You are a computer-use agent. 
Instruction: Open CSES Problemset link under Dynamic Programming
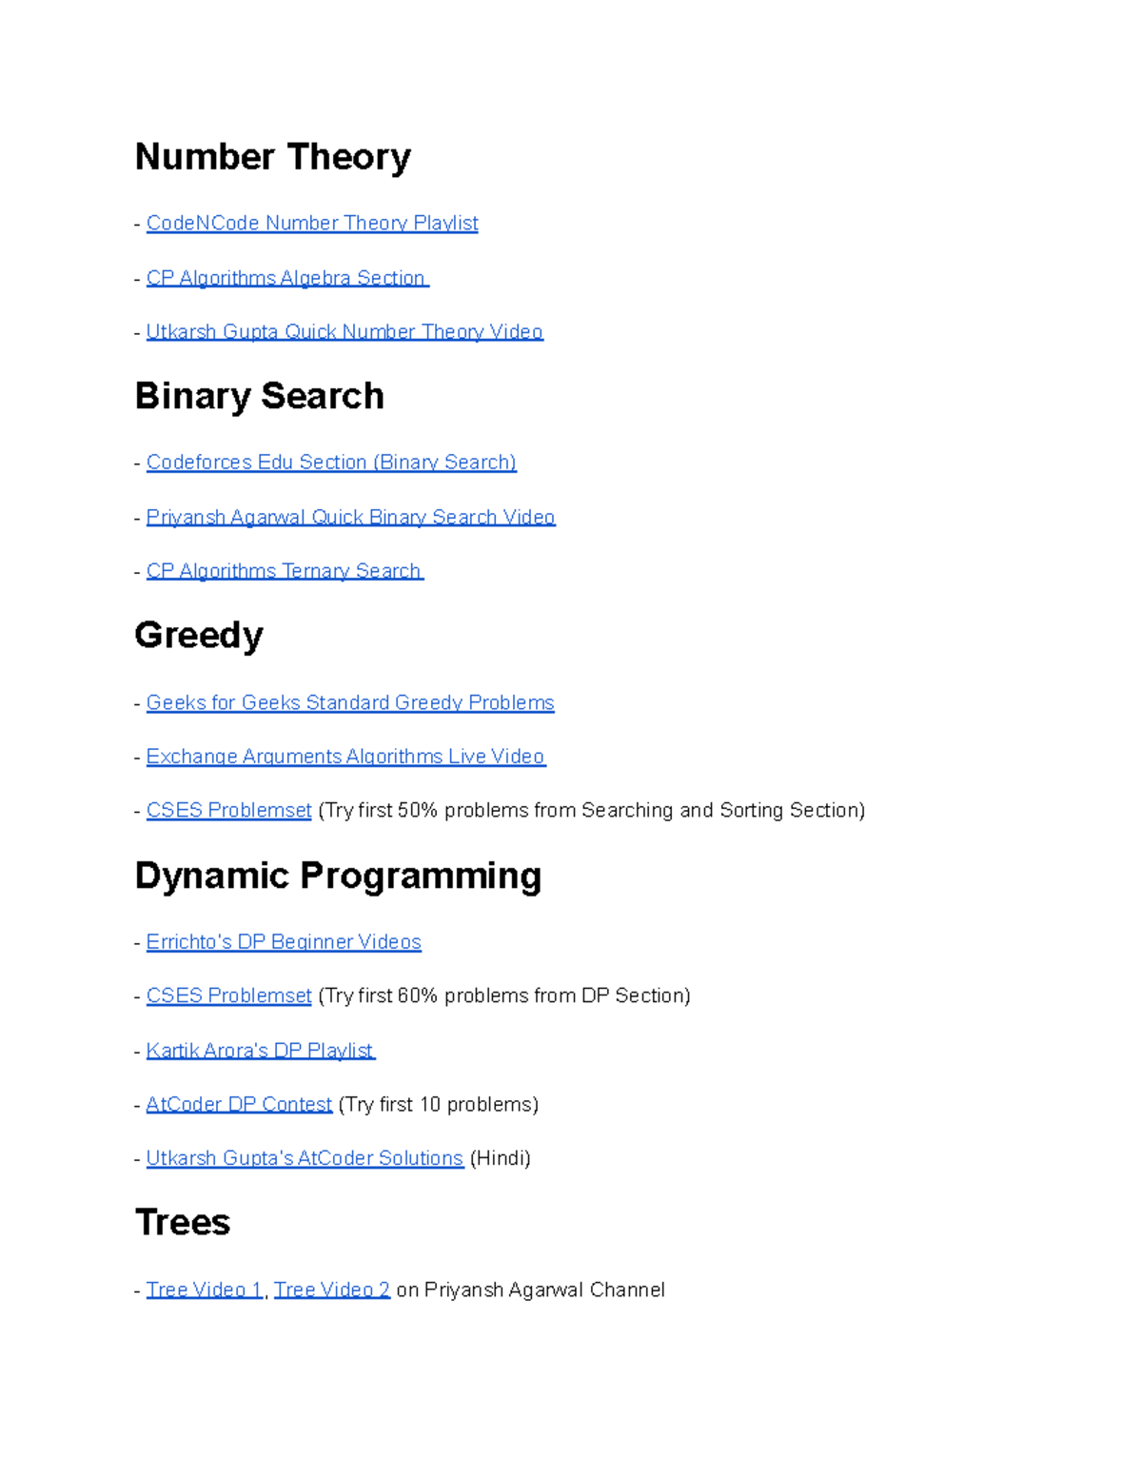click(228, 995)
